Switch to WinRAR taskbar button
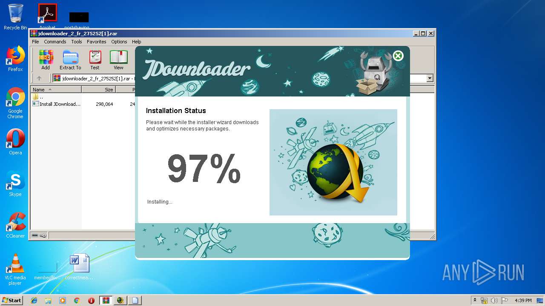 (x=106, y=300)
